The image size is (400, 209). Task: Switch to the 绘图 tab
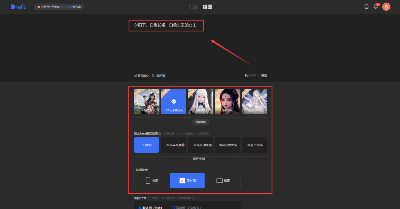tap(207, 7)
